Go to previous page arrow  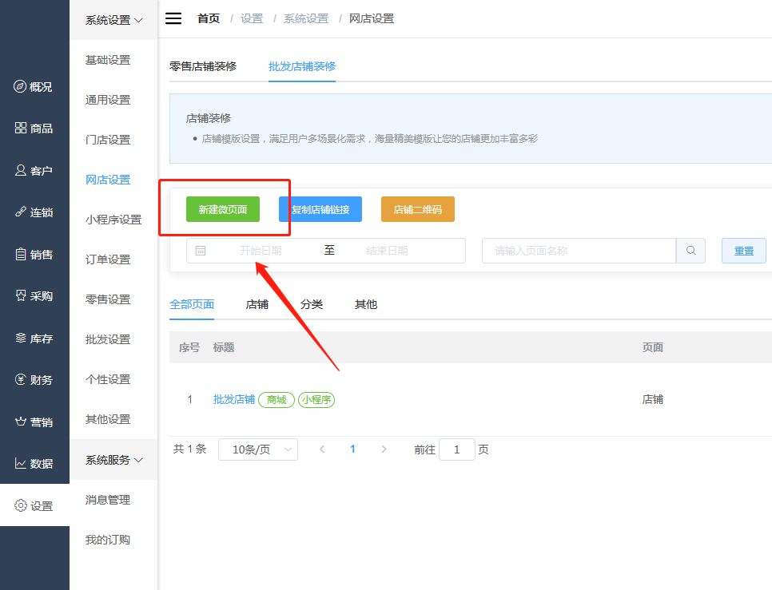(322, 449)
